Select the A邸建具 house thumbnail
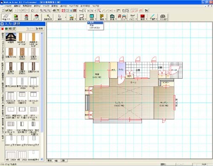Viewport: 213px width, 166px height. pyautogui.click(x=11, y=38)
